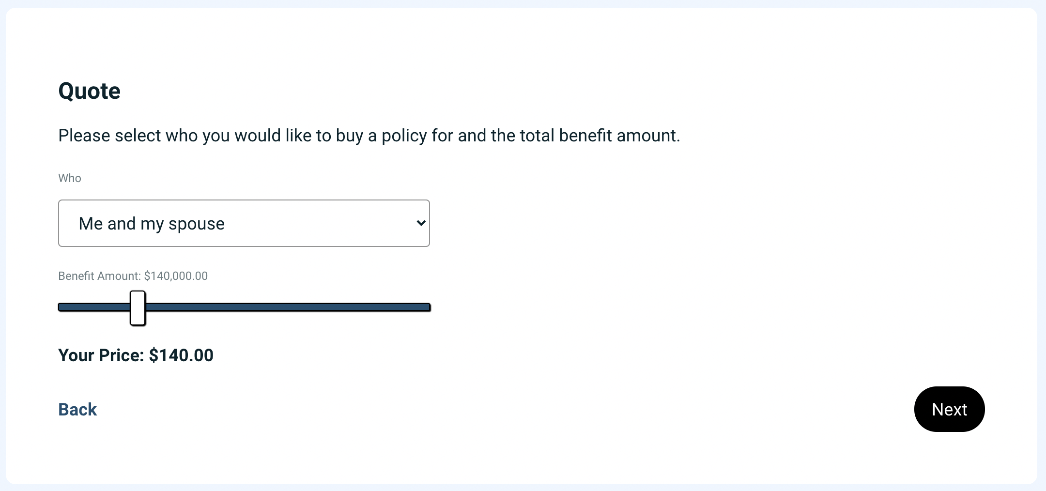Grab the benefit amount slider handle
Image resolution: width=1046 pixels, height=491 pixels.
click(138, 308)
